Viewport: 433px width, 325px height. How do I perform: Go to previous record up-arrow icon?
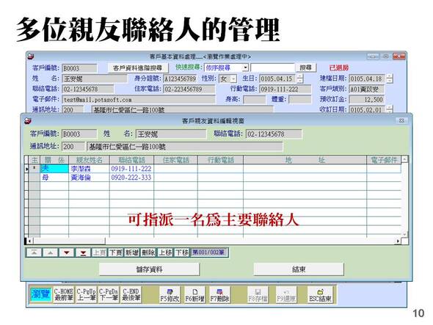click(x=50, y=252)
